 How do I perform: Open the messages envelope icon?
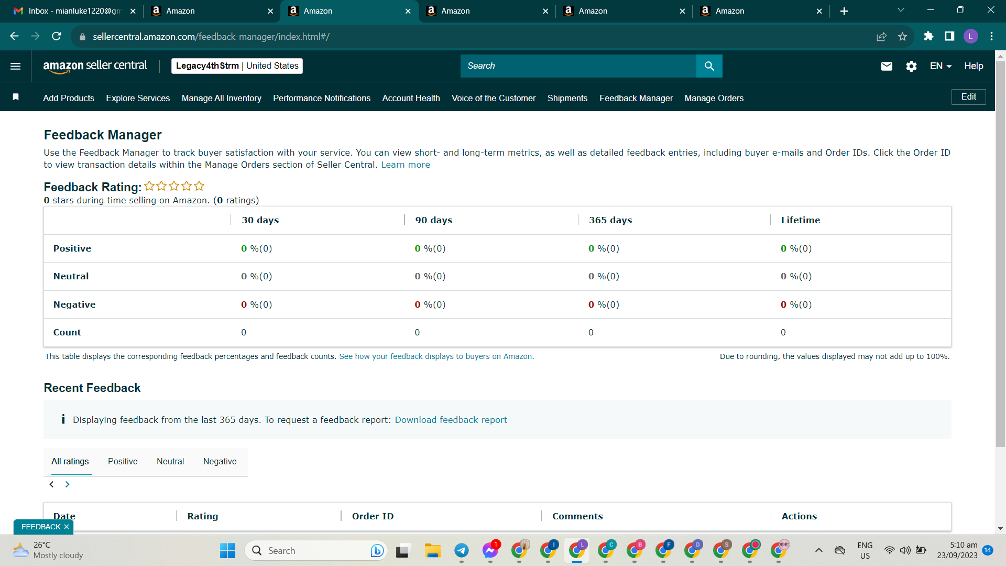coord(887,66)
